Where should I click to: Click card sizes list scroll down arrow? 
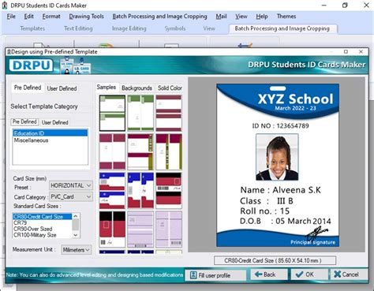pos(76,235)
